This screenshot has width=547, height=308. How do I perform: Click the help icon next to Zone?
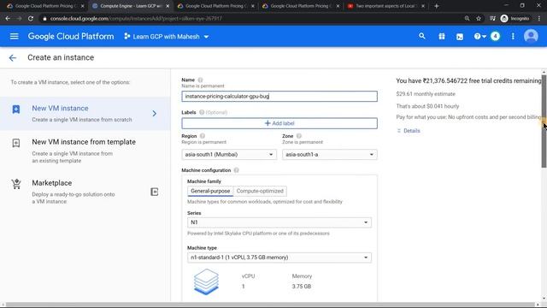[x=299, y=136]
